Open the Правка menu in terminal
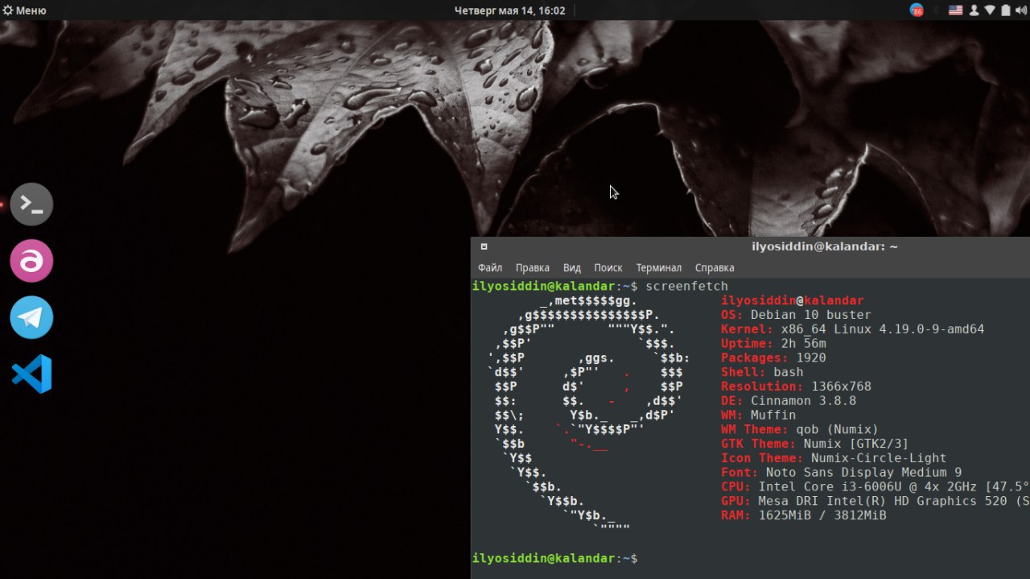Screen dimensions: 1030x579 point(533,268)
